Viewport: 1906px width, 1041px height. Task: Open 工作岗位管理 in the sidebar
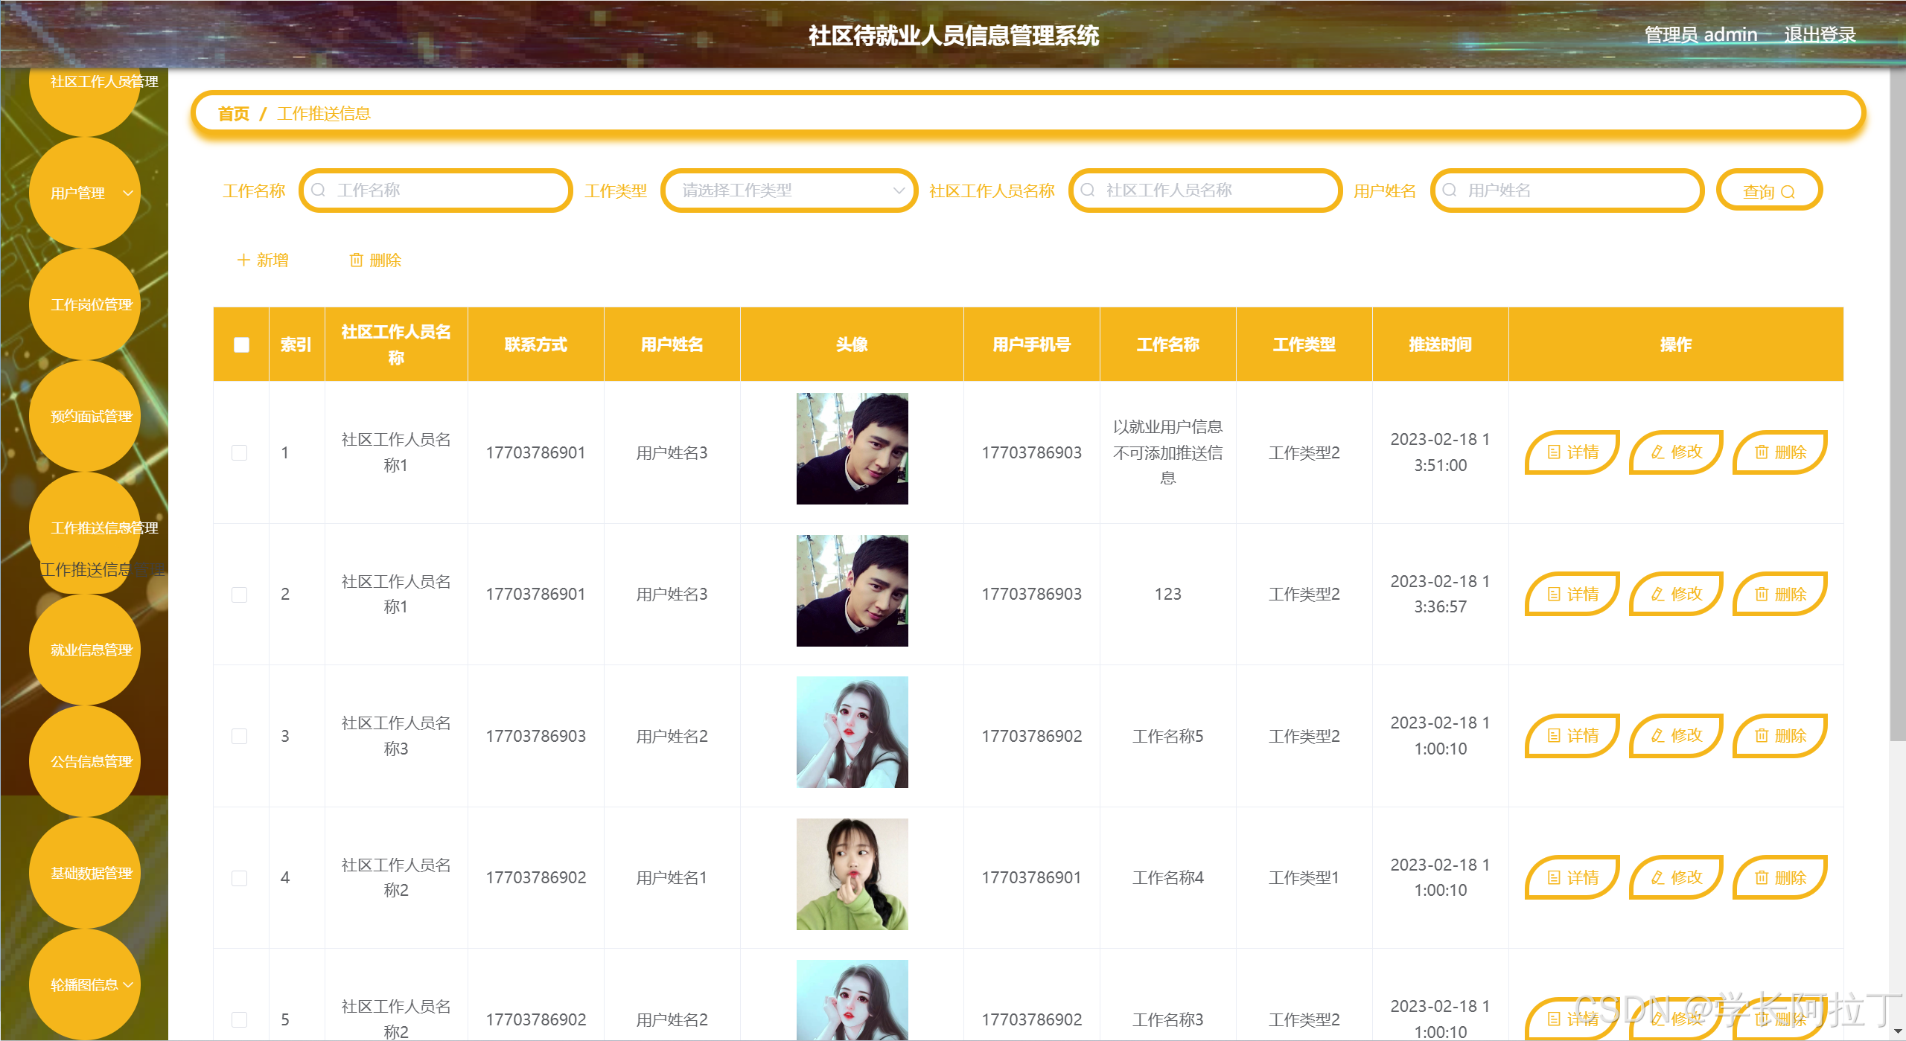tap(91, 304)
